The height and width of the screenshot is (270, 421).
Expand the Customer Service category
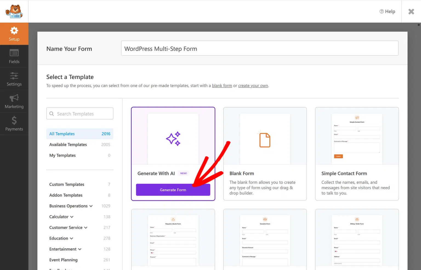[86, 228]
